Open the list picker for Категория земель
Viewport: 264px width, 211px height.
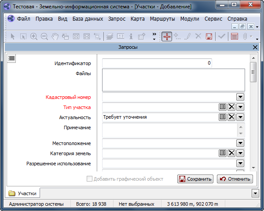point(223,153)
